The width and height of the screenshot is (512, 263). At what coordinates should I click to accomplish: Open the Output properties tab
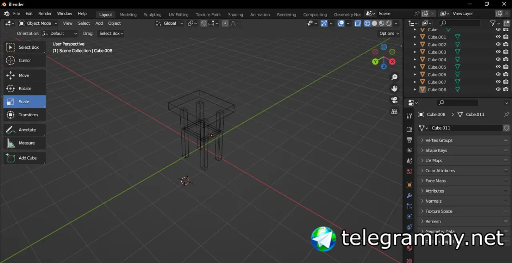(409, 140)
